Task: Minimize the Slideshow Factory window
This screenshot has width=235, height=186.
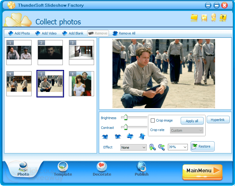Action: [x=208, y=6]
